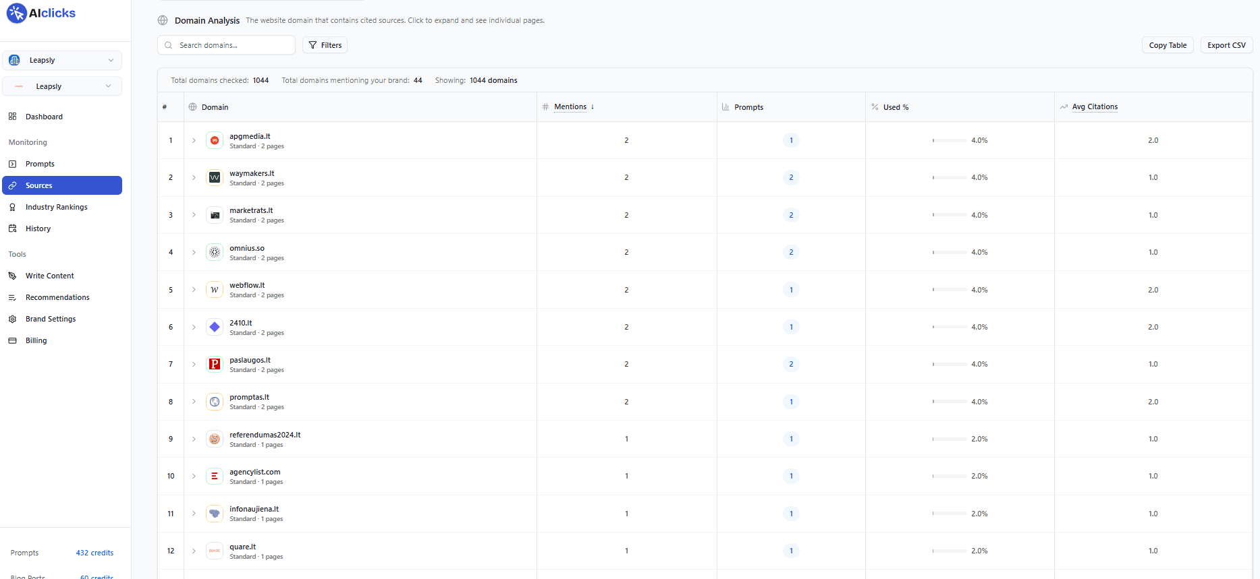Expand the omnius.so row
Viewport: 1260px width, 579px height.
tap(194, 252)
